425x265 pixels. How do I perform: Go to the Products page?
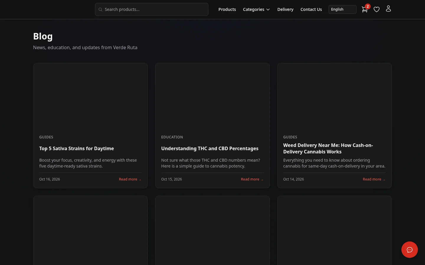tap(227, 9)
